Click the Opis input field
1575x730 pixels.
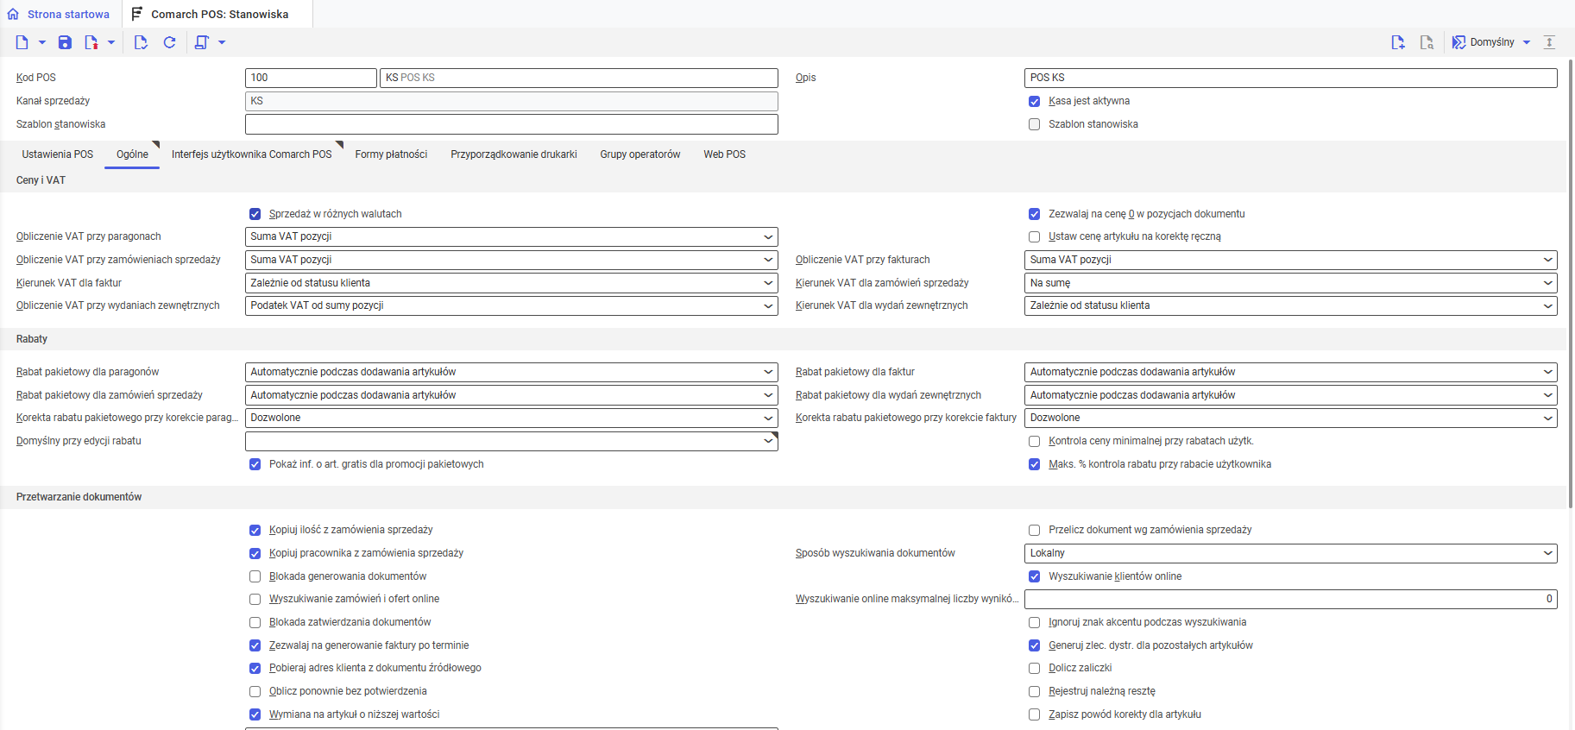click(x=1290, y=78)
